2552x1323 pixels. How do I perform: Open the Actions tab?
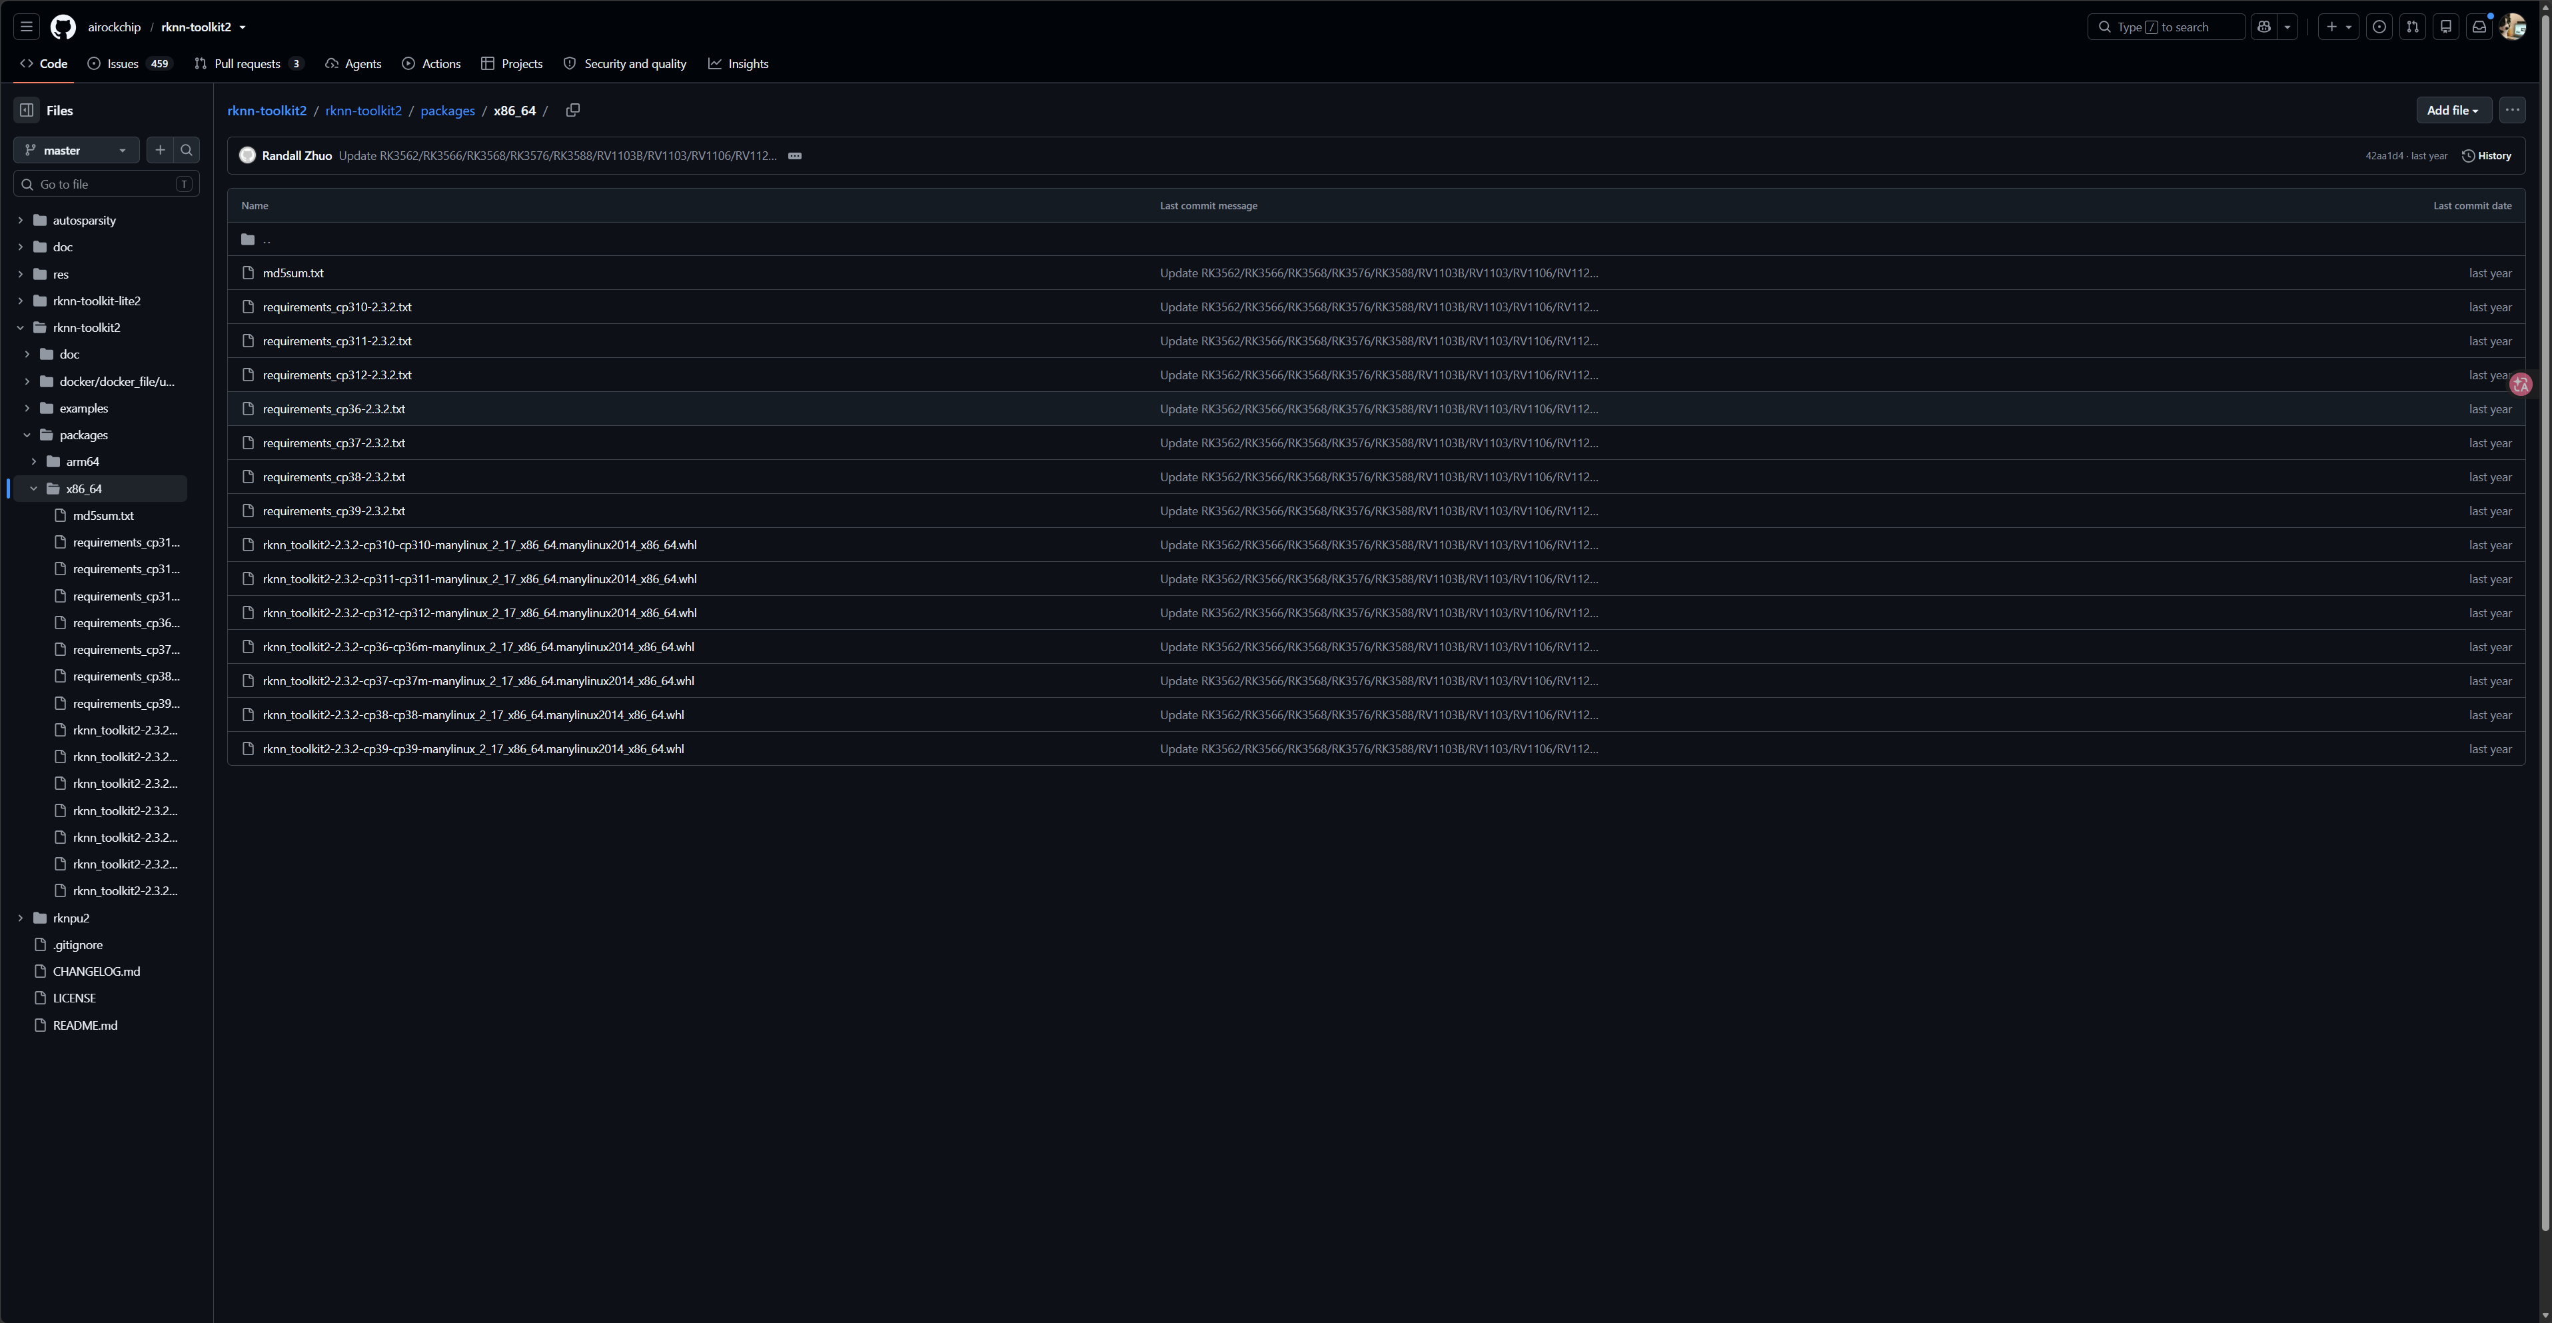tap(431, 63)
